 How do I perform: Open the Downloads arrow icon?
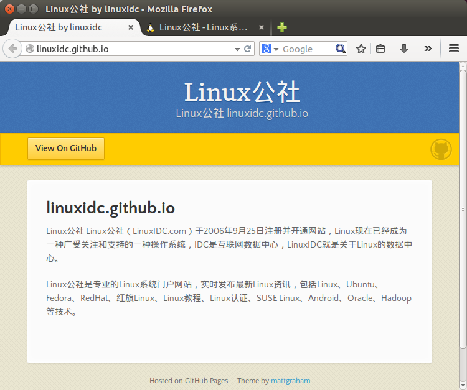[x=404, y=49]
